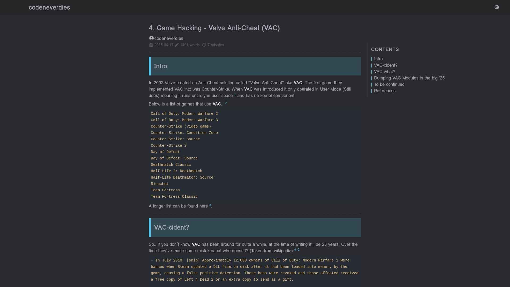Open footnote 4 after wikipedia mention
The height and width of the screenshot is (287, 510).
point(295,250)
